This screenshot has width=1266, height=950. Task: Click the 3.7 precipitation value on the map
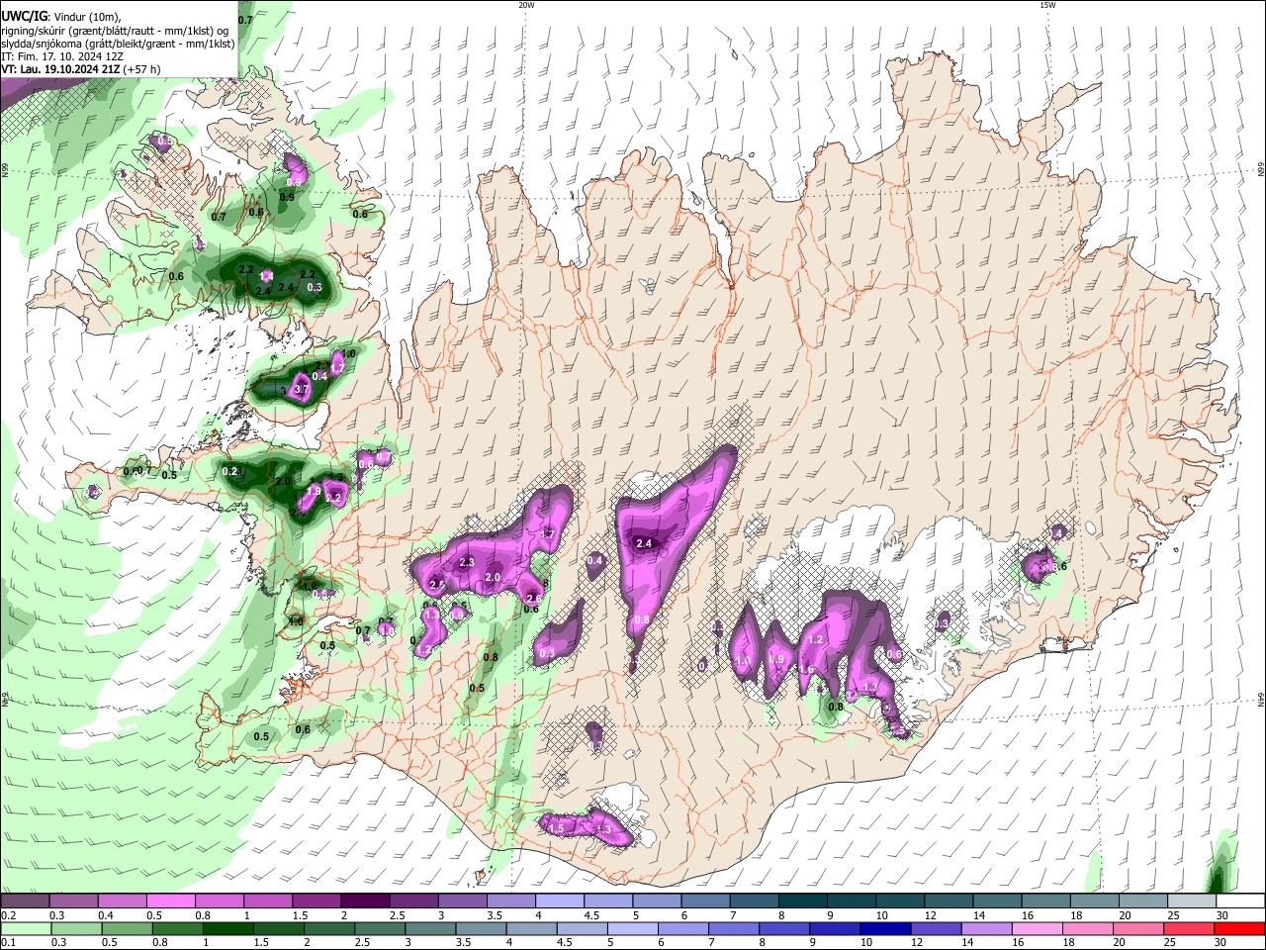point(303,390)
